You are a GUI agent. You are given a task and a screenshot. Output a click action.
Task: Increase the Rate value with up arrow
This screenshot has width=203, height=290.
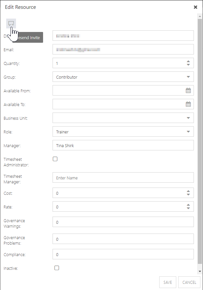[188, 205]
